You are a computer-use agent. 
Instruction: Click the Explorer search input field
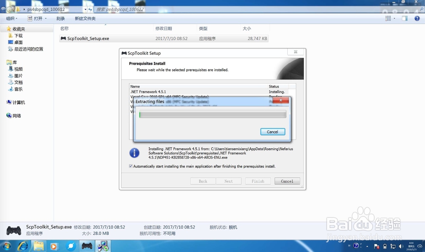tap(256, 9)
